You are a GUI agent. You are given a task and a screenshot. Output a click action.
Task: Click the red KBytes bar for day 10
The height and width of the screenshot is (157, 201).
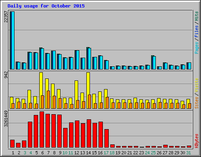(x=66, y=138)
